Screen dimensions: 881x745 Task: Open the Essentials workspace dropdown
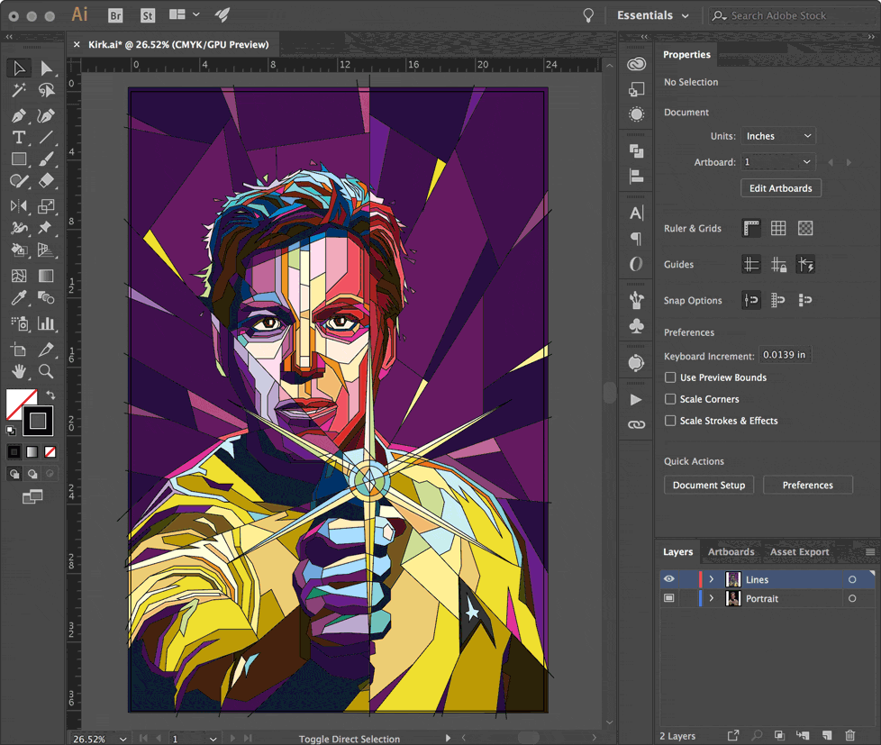click(x=653, y=15)
